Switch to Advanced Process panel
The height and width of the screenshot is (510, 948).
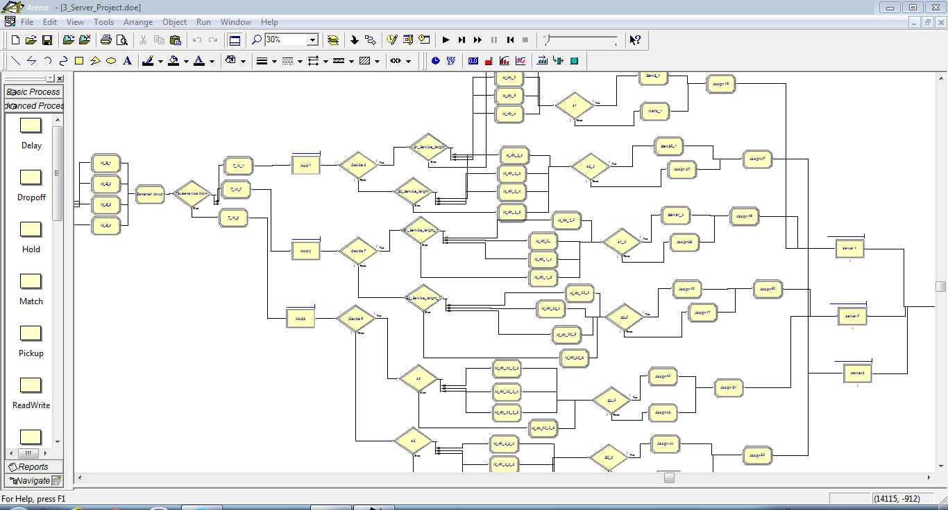pos(33,105)
